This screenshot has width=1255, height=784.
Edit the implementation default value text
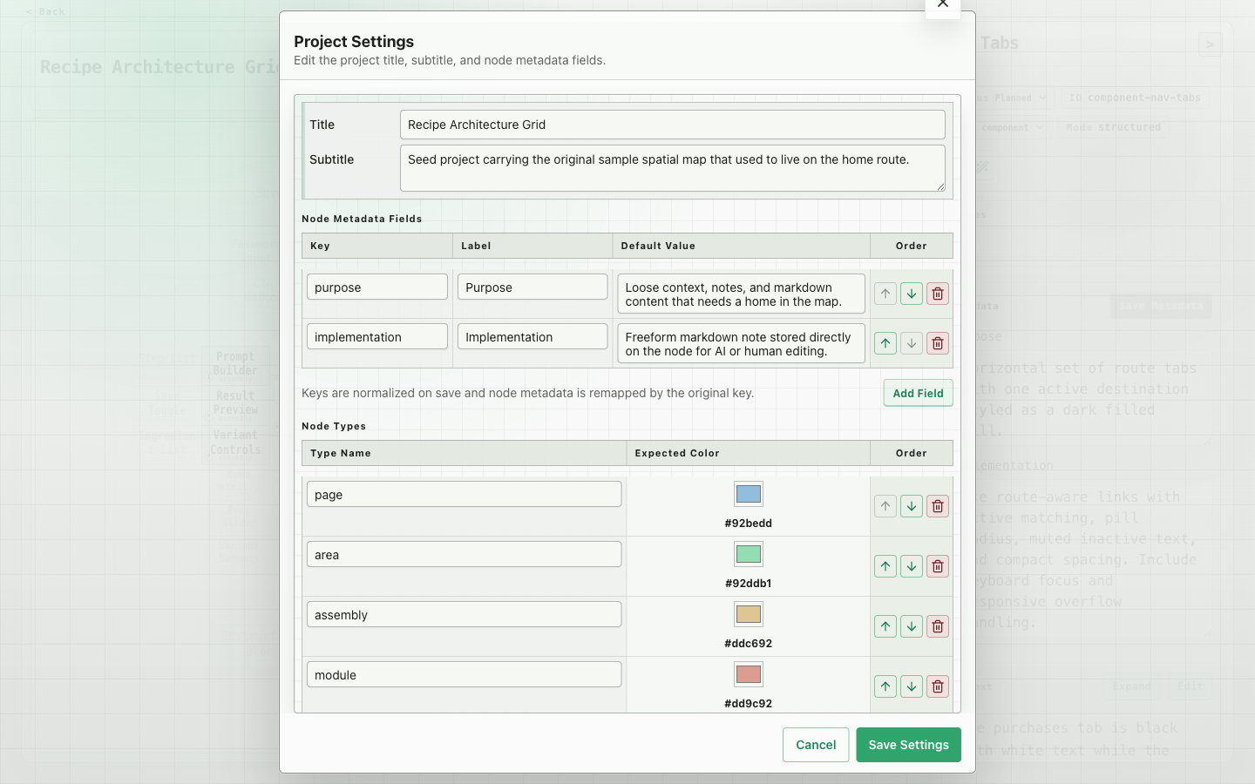point(741,344)
